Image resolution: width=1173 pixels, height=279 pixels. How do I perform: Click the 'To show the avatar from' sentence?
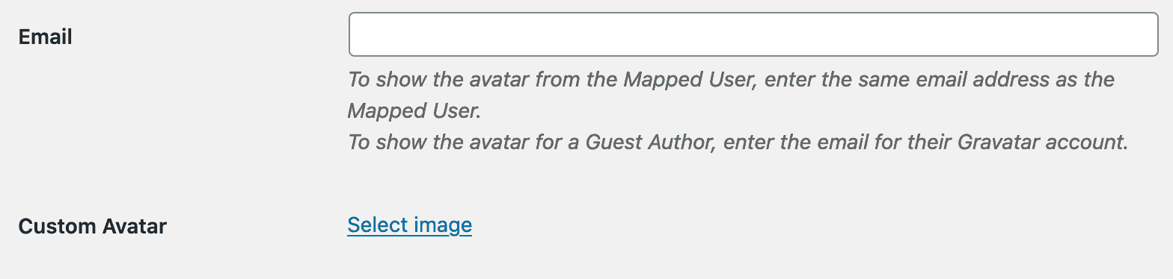click(x=731, y=95)
